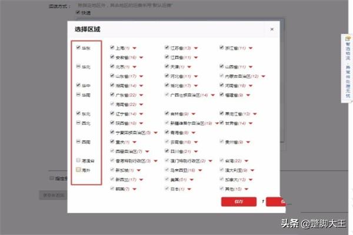
Task: Toggle 快递 checkbox in background page
Action: [x=78, y=12]
